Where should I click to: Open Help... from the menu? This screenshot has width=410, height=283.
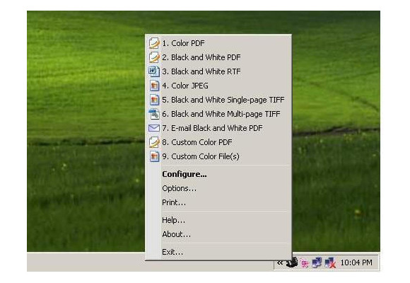point(173,221)
